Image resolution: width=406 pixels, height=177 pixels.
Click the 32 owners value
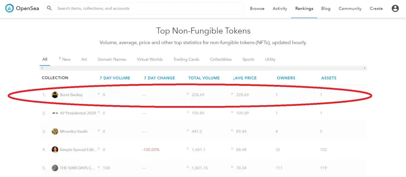(278, 150)
